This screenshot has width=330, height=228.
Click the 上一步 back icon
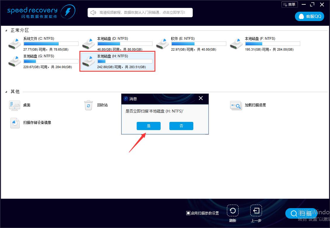click(256, 210)
